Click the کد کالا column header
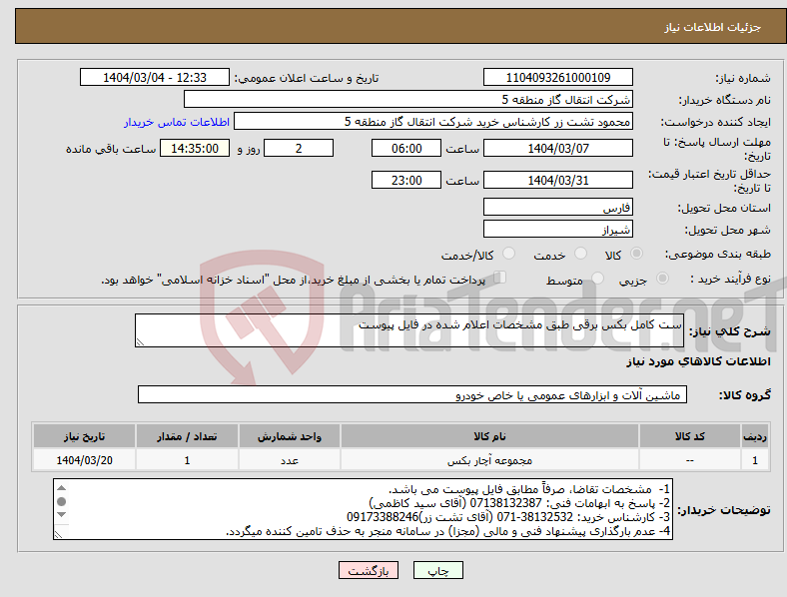This screenshot has height=597, width=787. tap(690, 436)
